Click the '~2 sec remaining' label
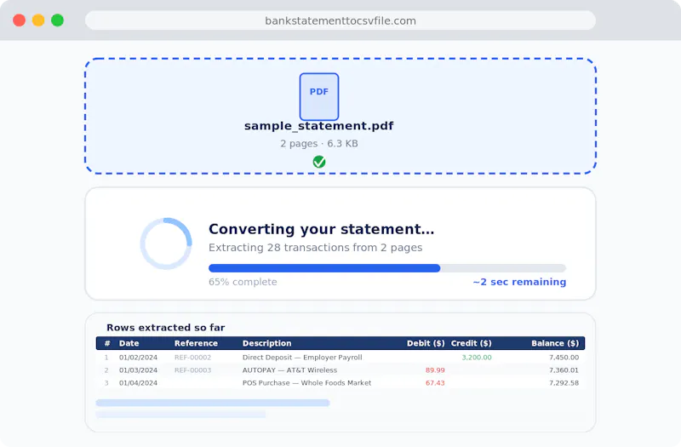This screenshot has height=447, width=681. [x=519, y=282]
